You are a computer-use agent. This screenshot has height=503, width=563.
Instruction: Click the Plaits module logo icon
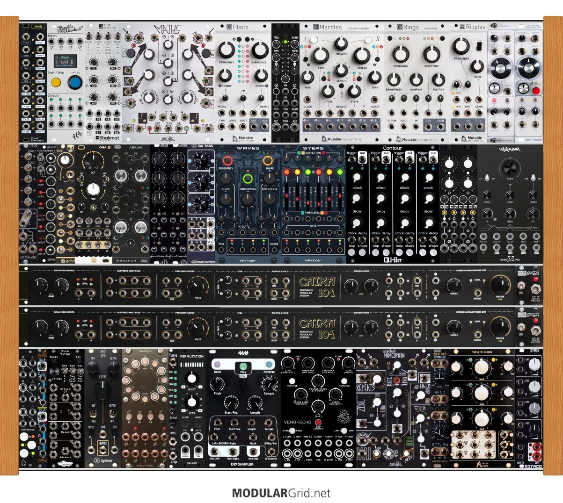[x=229, y=27]
